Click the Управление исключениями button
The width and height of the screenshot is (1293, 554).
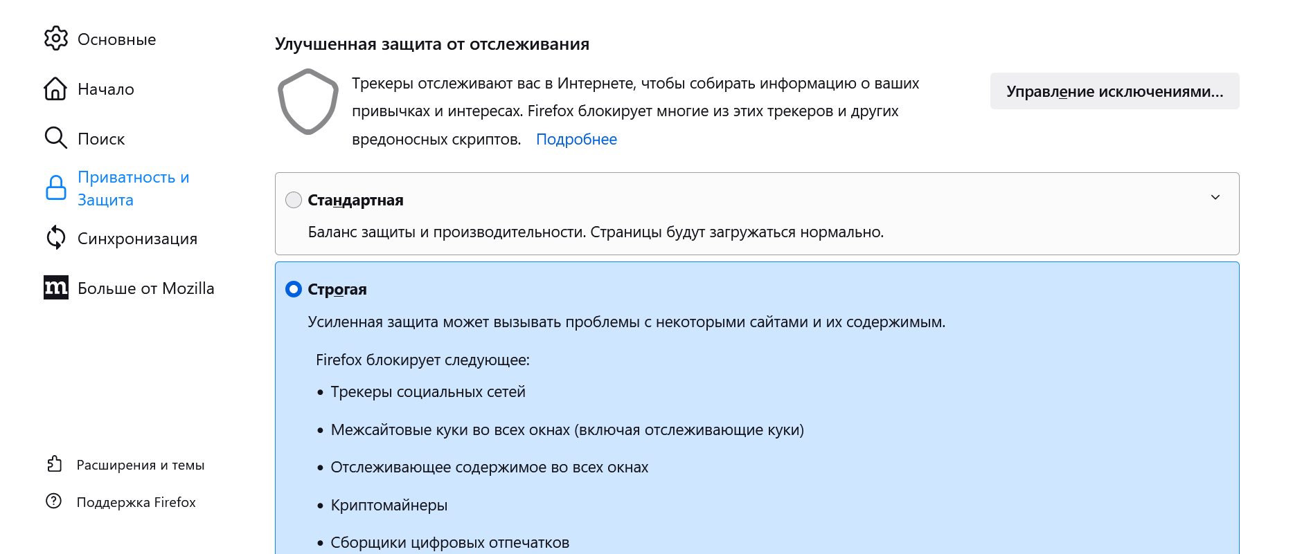[x=1114, y=91]
